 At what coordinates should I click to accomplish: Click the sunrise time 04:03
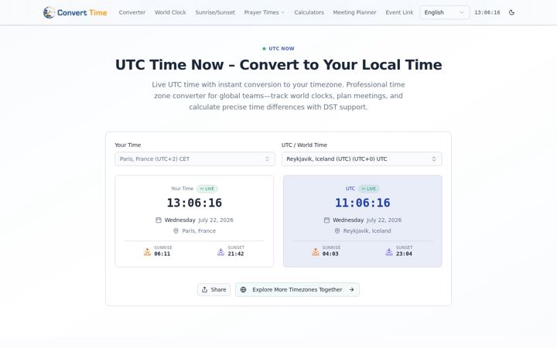[330, 254]
